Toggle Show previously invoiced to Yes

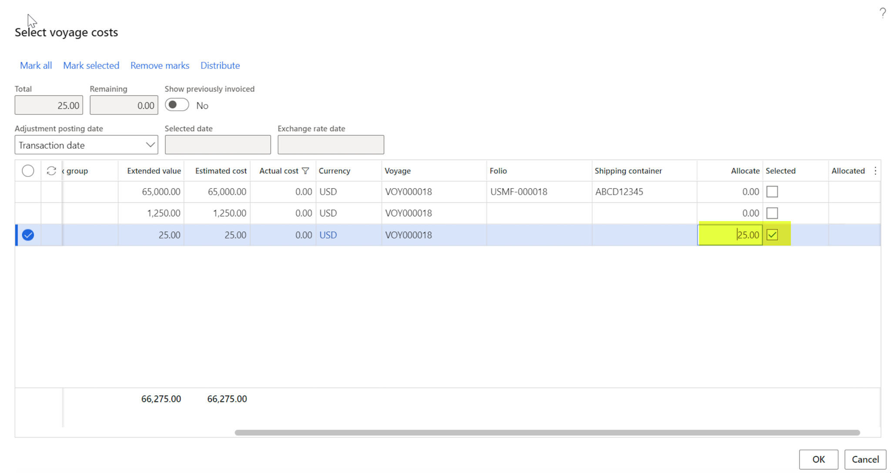(x=177, y=105)
